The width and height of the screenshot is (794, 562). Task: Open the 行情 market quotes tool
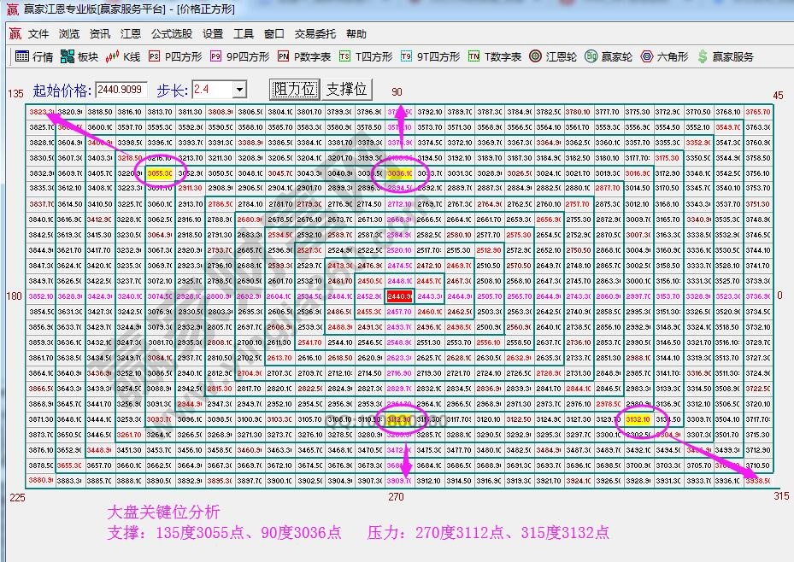coord(34,57)
